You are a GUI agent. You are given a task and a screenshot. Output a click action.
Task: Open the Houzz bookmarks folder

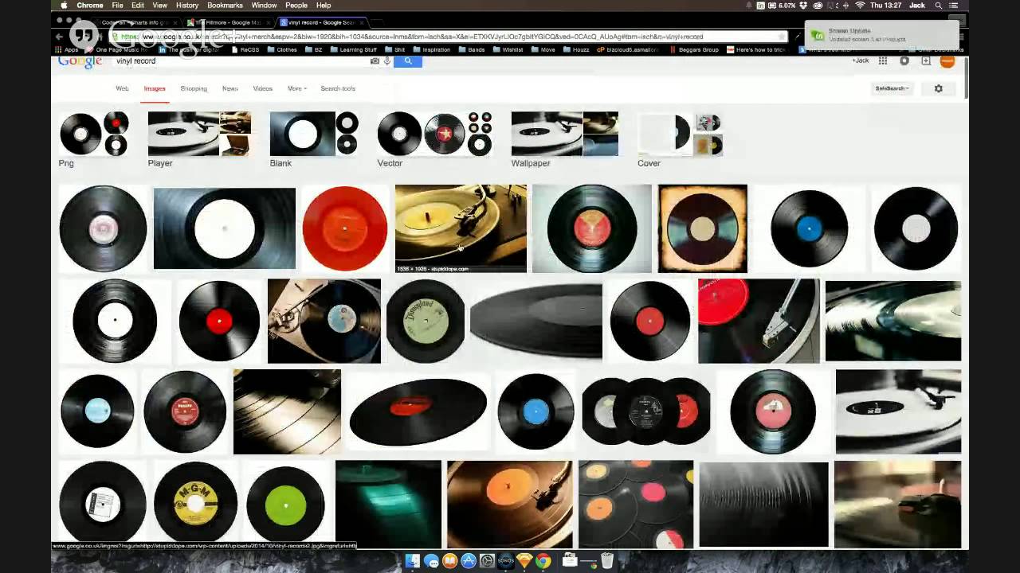(x=575, y=49)
